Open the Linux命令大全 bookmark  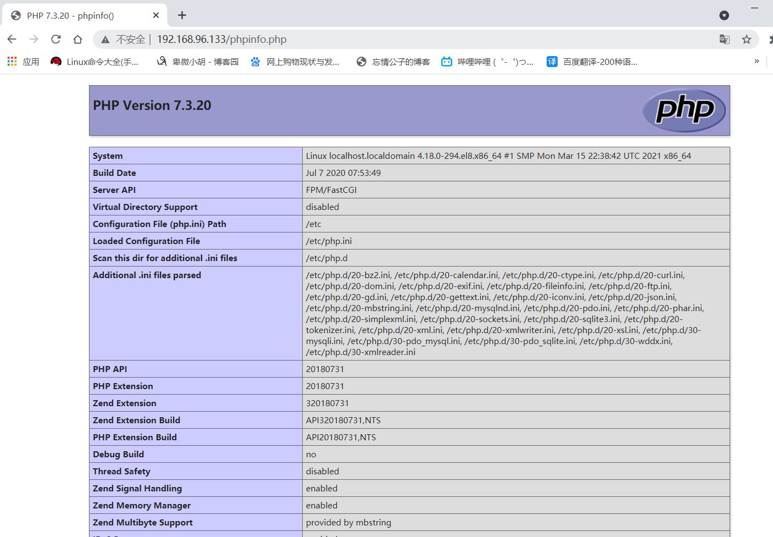pyautogui.click(x=94, y=62)
